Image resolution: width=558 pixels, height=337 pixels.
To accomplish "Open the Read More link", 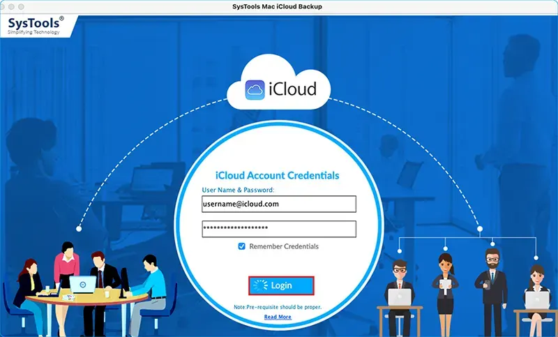I will point(278,317).
